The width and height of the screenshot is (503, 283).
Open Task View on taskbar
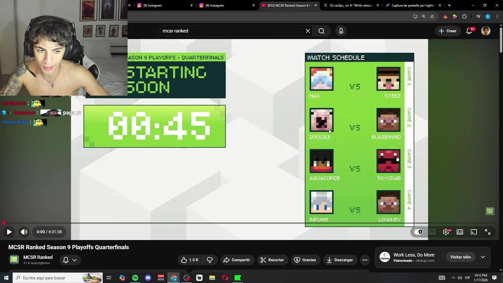click(109, 278)
